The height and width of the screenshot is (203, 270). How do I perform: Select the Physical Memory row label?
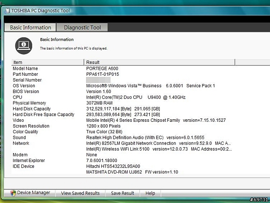tap(29, 103)
